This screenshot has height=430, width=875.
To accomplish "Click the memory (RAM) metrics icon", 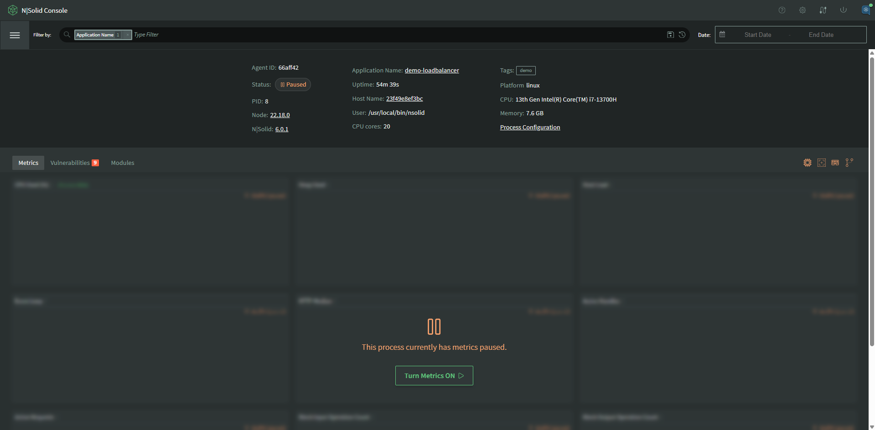I will click(835, 163).
